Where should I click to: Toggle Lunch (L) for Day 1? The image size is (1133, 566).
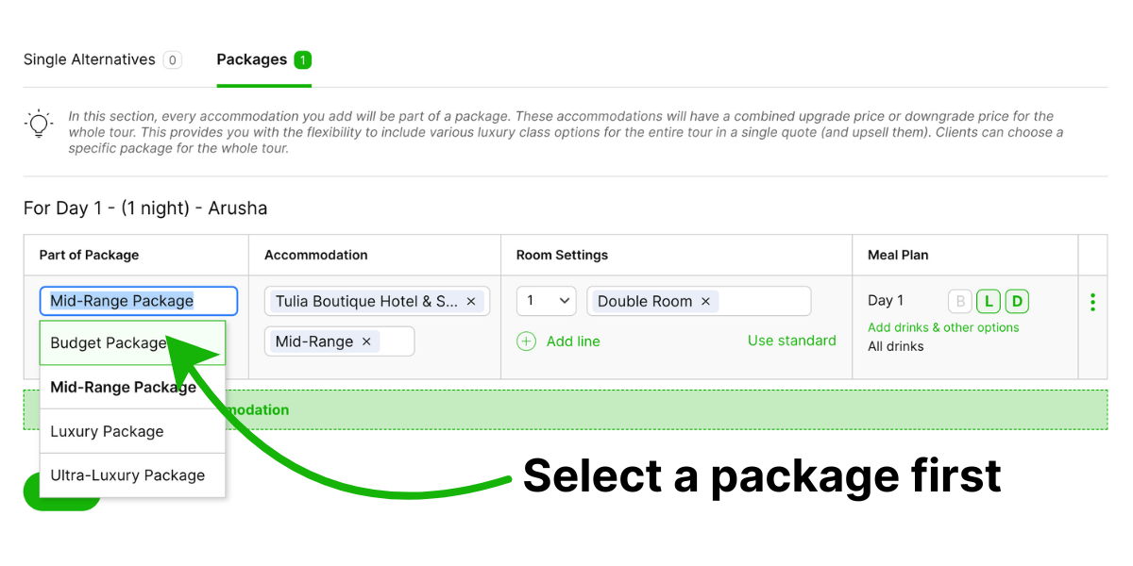pyautogui.click(x=988, y=301)
